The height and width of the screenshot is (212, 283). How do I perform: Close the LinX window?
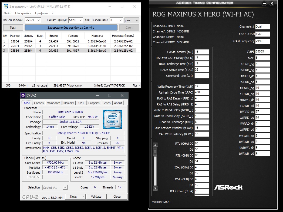(134, 6)
